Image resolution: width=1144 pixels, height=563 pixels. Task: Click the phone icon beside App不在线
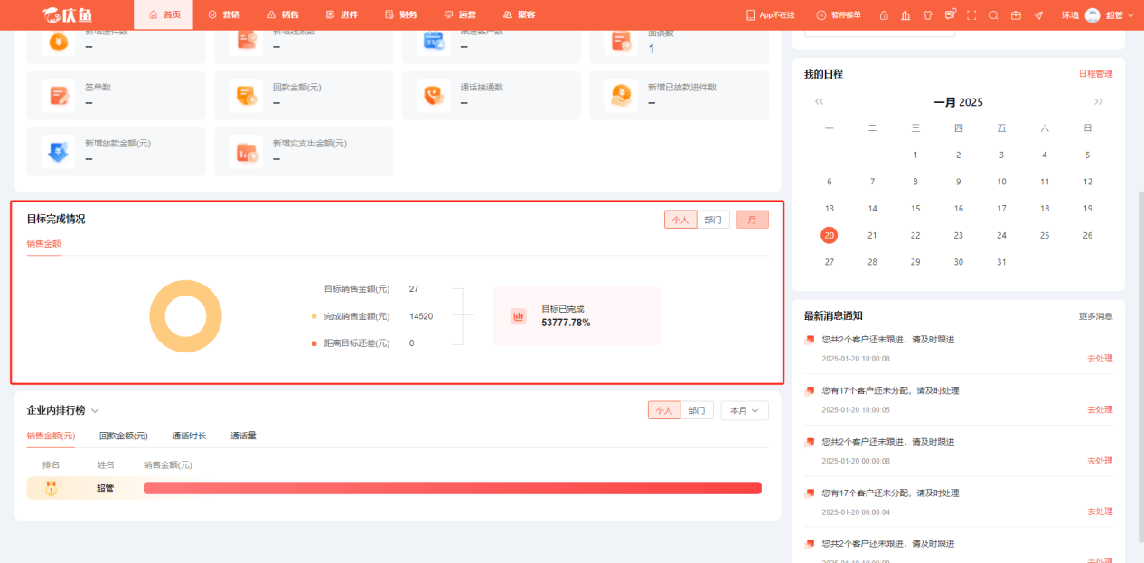click(x=750, y=15)
